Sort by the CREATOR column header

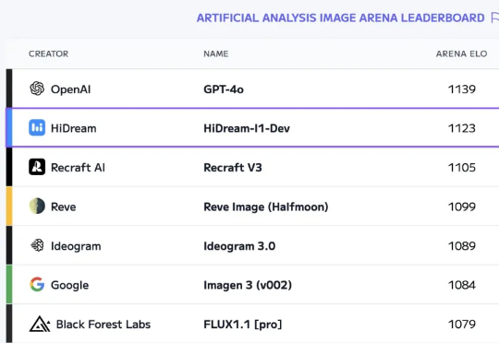click(48, 53)
